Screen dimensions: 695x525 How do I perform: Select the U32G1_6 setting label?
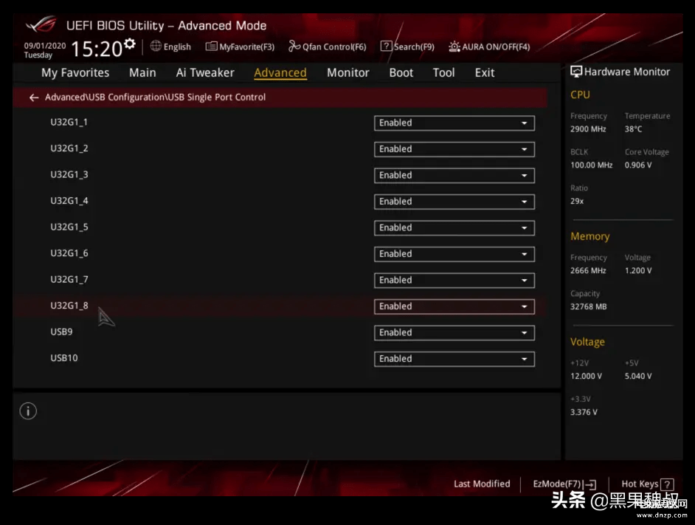point(69,253)
